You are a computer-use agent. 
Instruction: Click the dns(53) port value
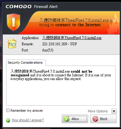click(x=48, y=50)
